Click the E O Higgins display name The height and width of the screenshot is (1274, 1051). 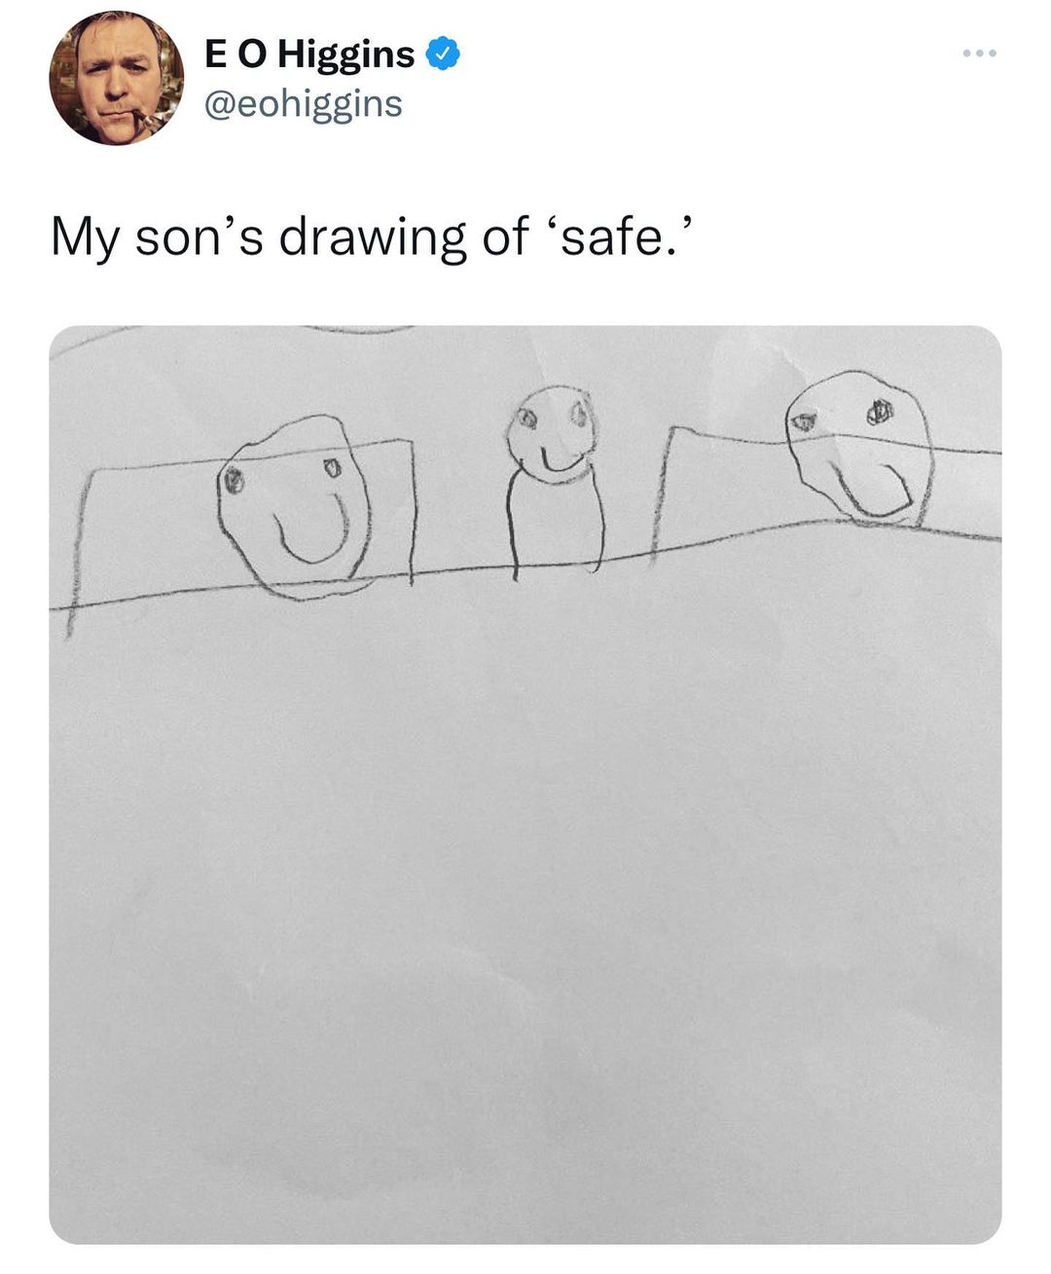click(310, 55)
